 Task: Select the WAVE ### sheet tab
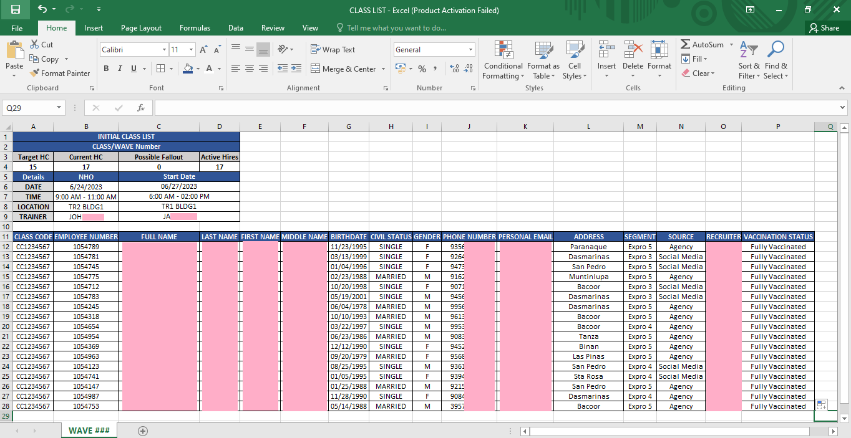pos(89,431)
